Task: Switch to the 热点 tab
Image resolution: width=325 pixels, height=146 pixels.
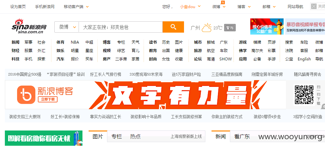Action: click(x=135, y=137)
